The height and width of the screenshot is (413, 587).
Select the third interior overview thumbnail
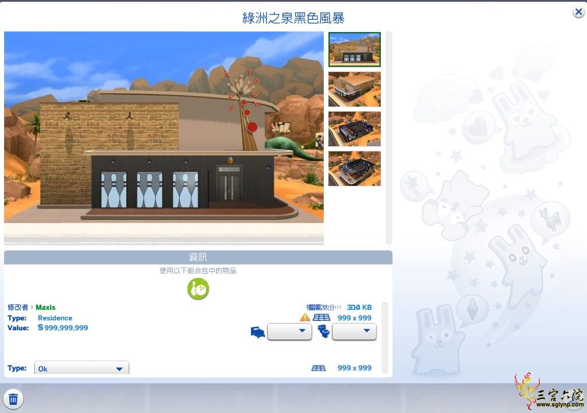[x=355, y=129]
